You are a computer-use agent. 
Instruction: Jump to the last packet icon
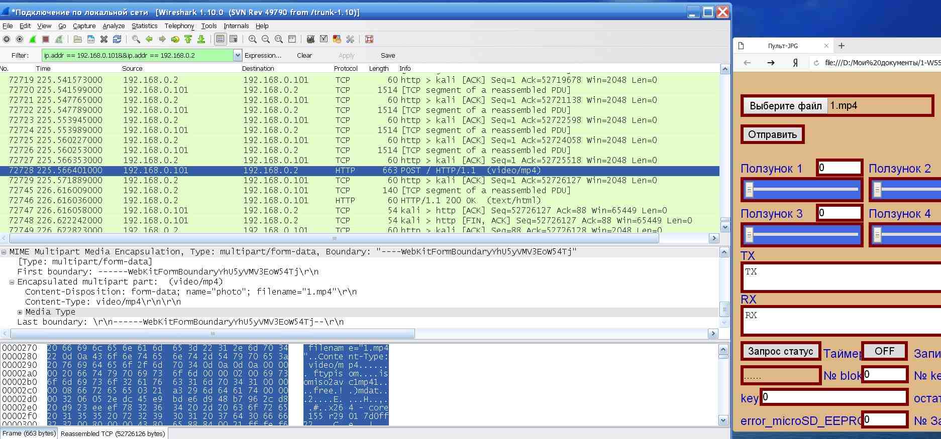point(201,39)
